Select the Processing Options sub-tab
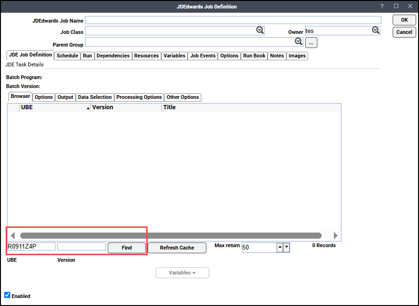The height and width of the screenshot is (306, 419). coord(139,97)
